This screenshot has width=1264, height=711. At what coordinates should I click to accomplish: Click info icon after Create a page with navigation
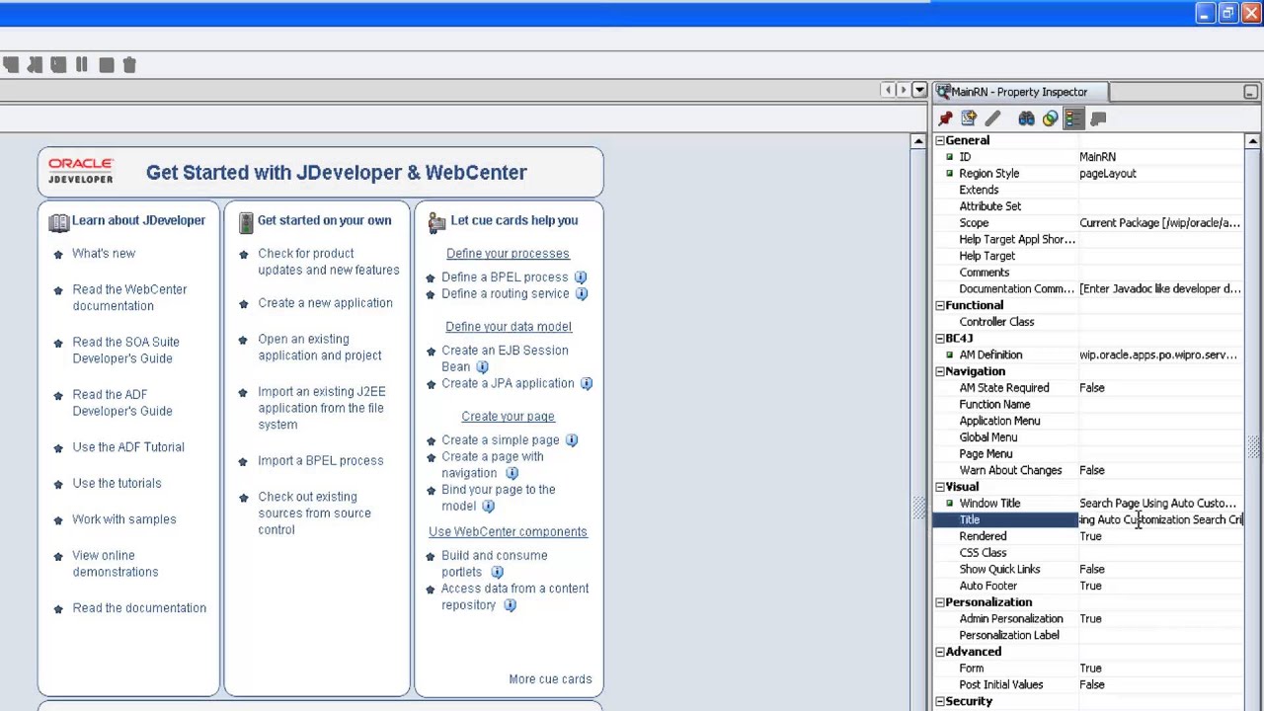click(x=512, y=473)
